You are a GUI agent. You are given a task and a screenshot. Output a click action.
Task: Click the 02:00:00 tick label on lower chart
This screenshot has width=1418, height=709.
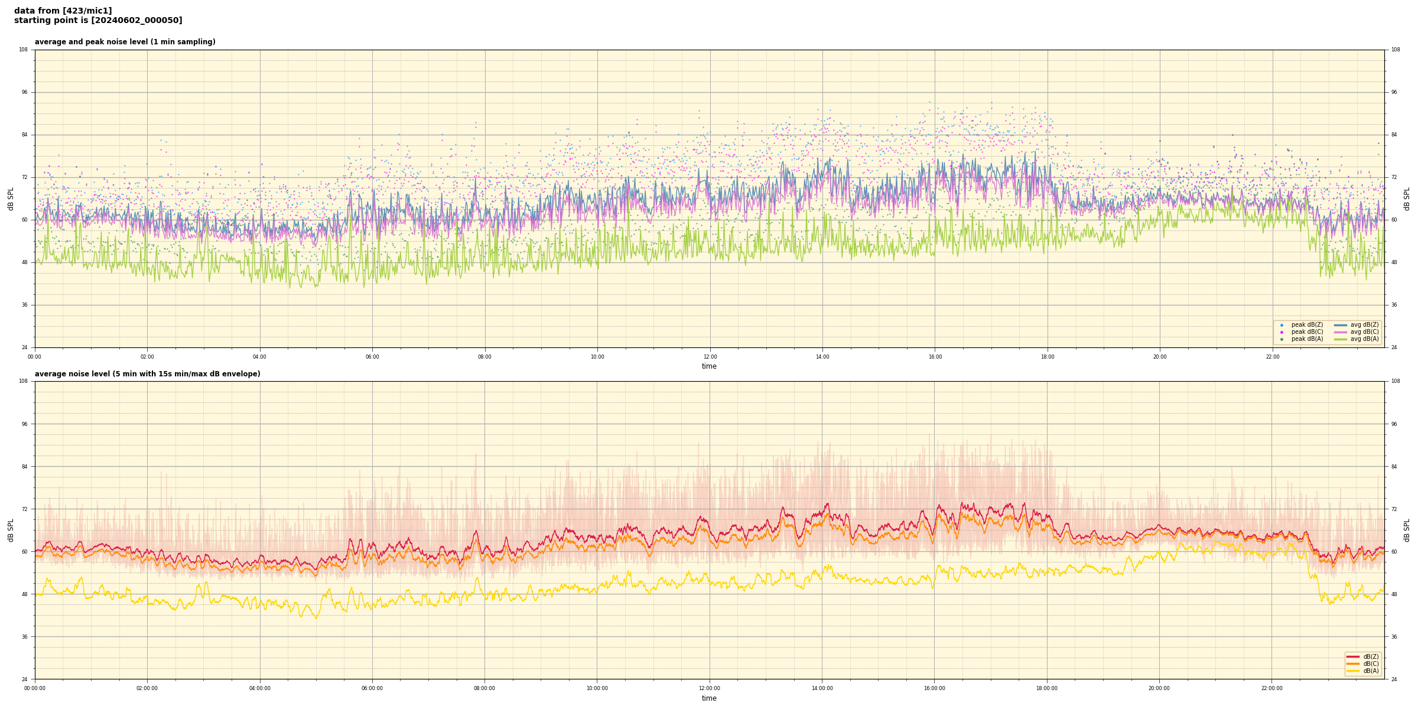tap(147, 688)
